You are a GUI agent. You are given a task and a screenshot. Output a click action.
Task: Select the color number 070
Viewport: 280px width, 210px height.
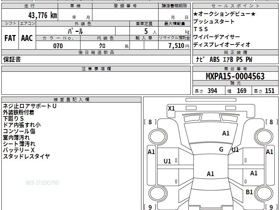point(58,46)
